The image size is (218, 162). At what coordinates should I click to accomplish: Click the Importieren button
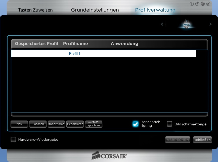(56, 124)
